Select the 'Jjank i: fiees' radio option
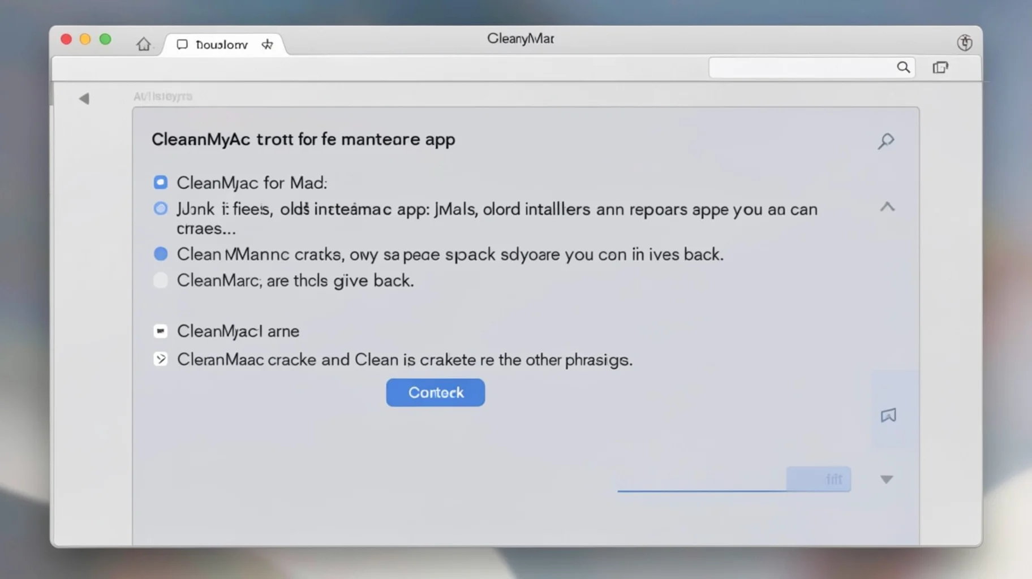 tap(161, 209)
